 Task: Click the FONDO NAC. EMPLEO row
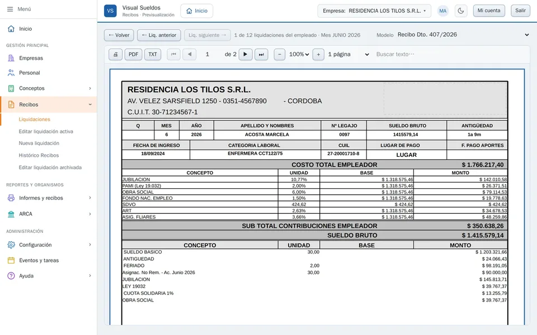click(314, 198)
